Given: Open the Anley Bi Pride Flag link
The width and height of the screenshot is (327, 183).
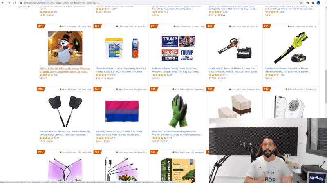Looking at the screenshot, I should pyautogui.click(x=119, y=133).
